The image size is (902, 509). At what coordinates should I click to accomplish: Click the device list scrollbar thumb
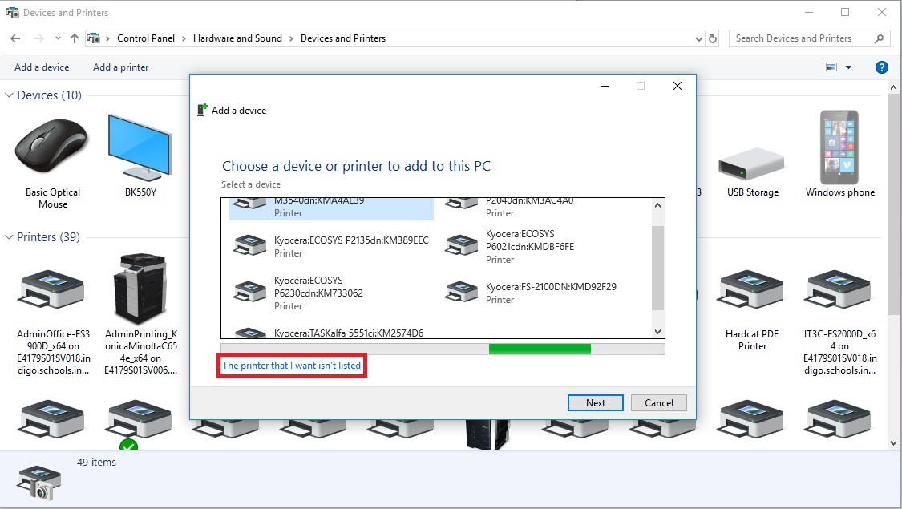pyautogui.click(x=657, y=268)
